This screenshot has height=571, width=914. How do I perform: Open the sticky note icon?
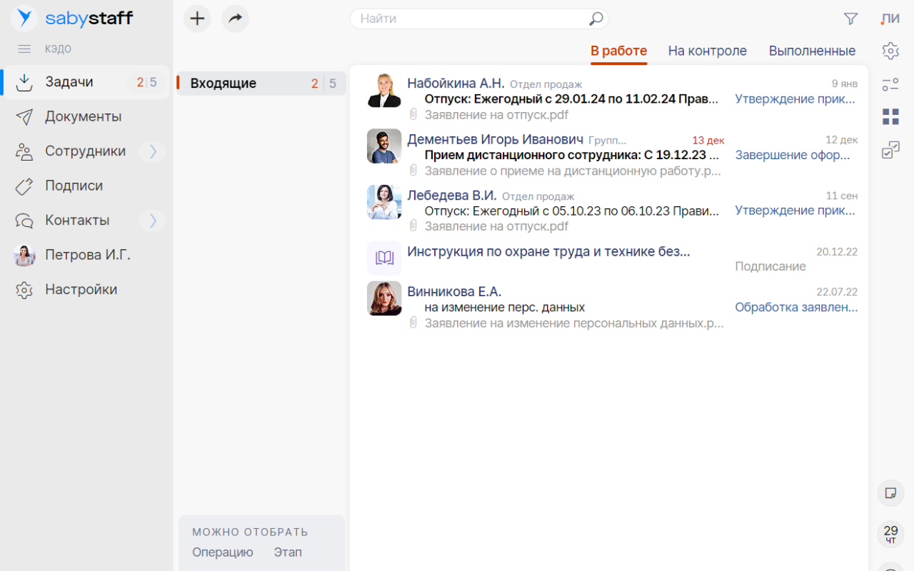[x=890, y=493]
